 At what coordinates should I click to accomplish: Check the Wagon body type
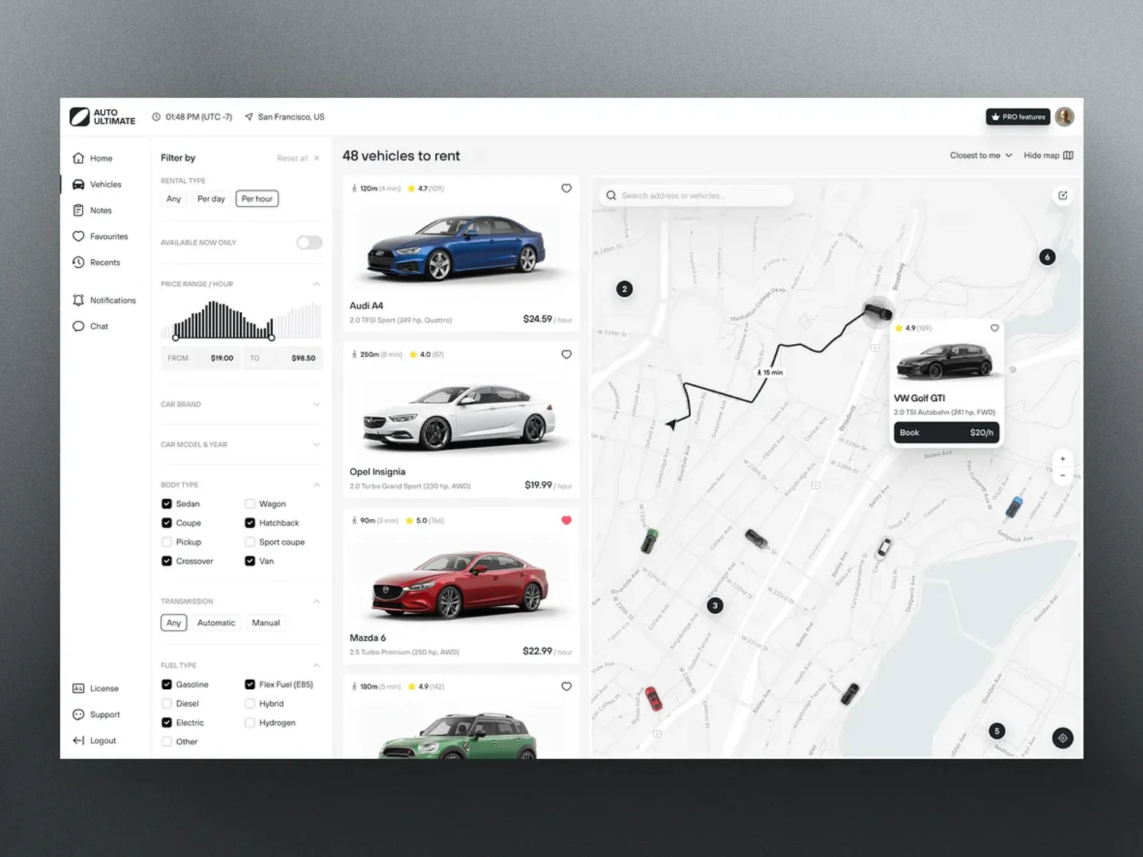tap(250, 504)
